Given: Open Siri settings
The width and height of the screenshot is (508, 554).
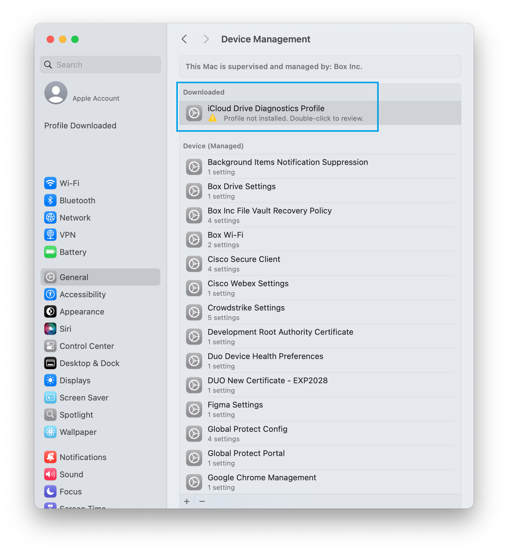Looking at the screenshot, I should [65, 329].
